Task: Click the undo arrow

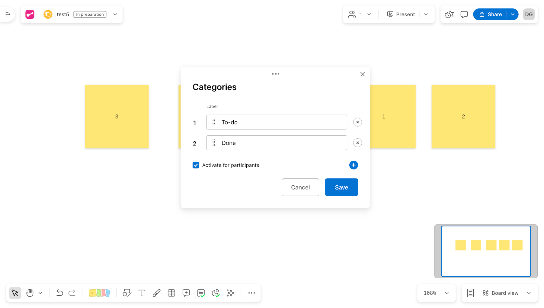Action: [x=59, y=293]
